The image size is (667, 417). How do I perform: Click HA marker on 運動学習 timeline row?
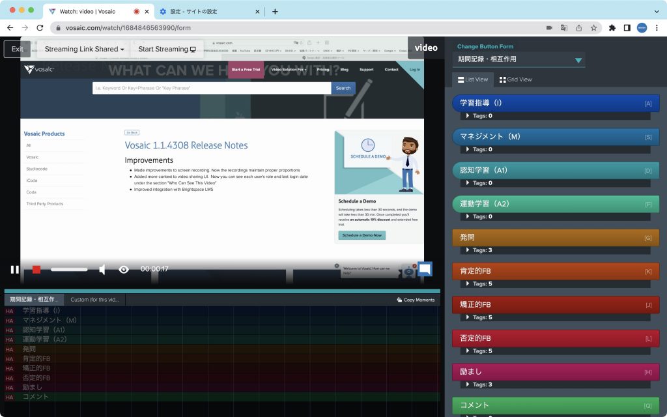9,339
